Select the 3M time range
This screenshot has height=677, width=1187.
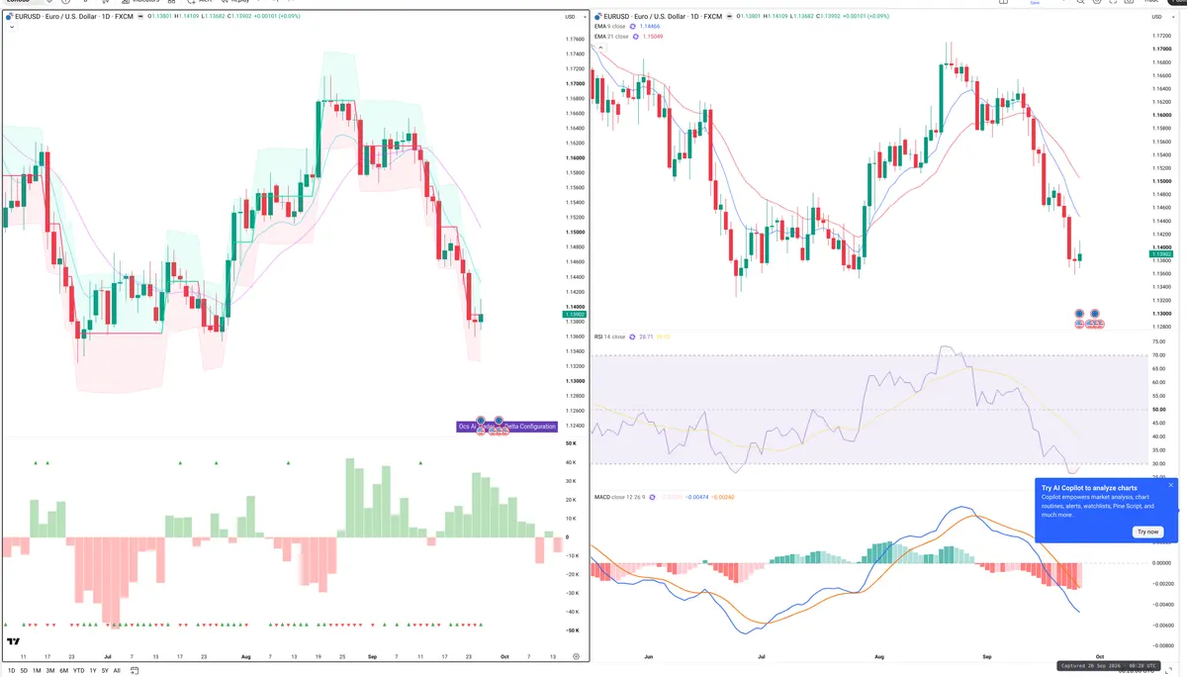pyautogui.click(x=50, y=670)
